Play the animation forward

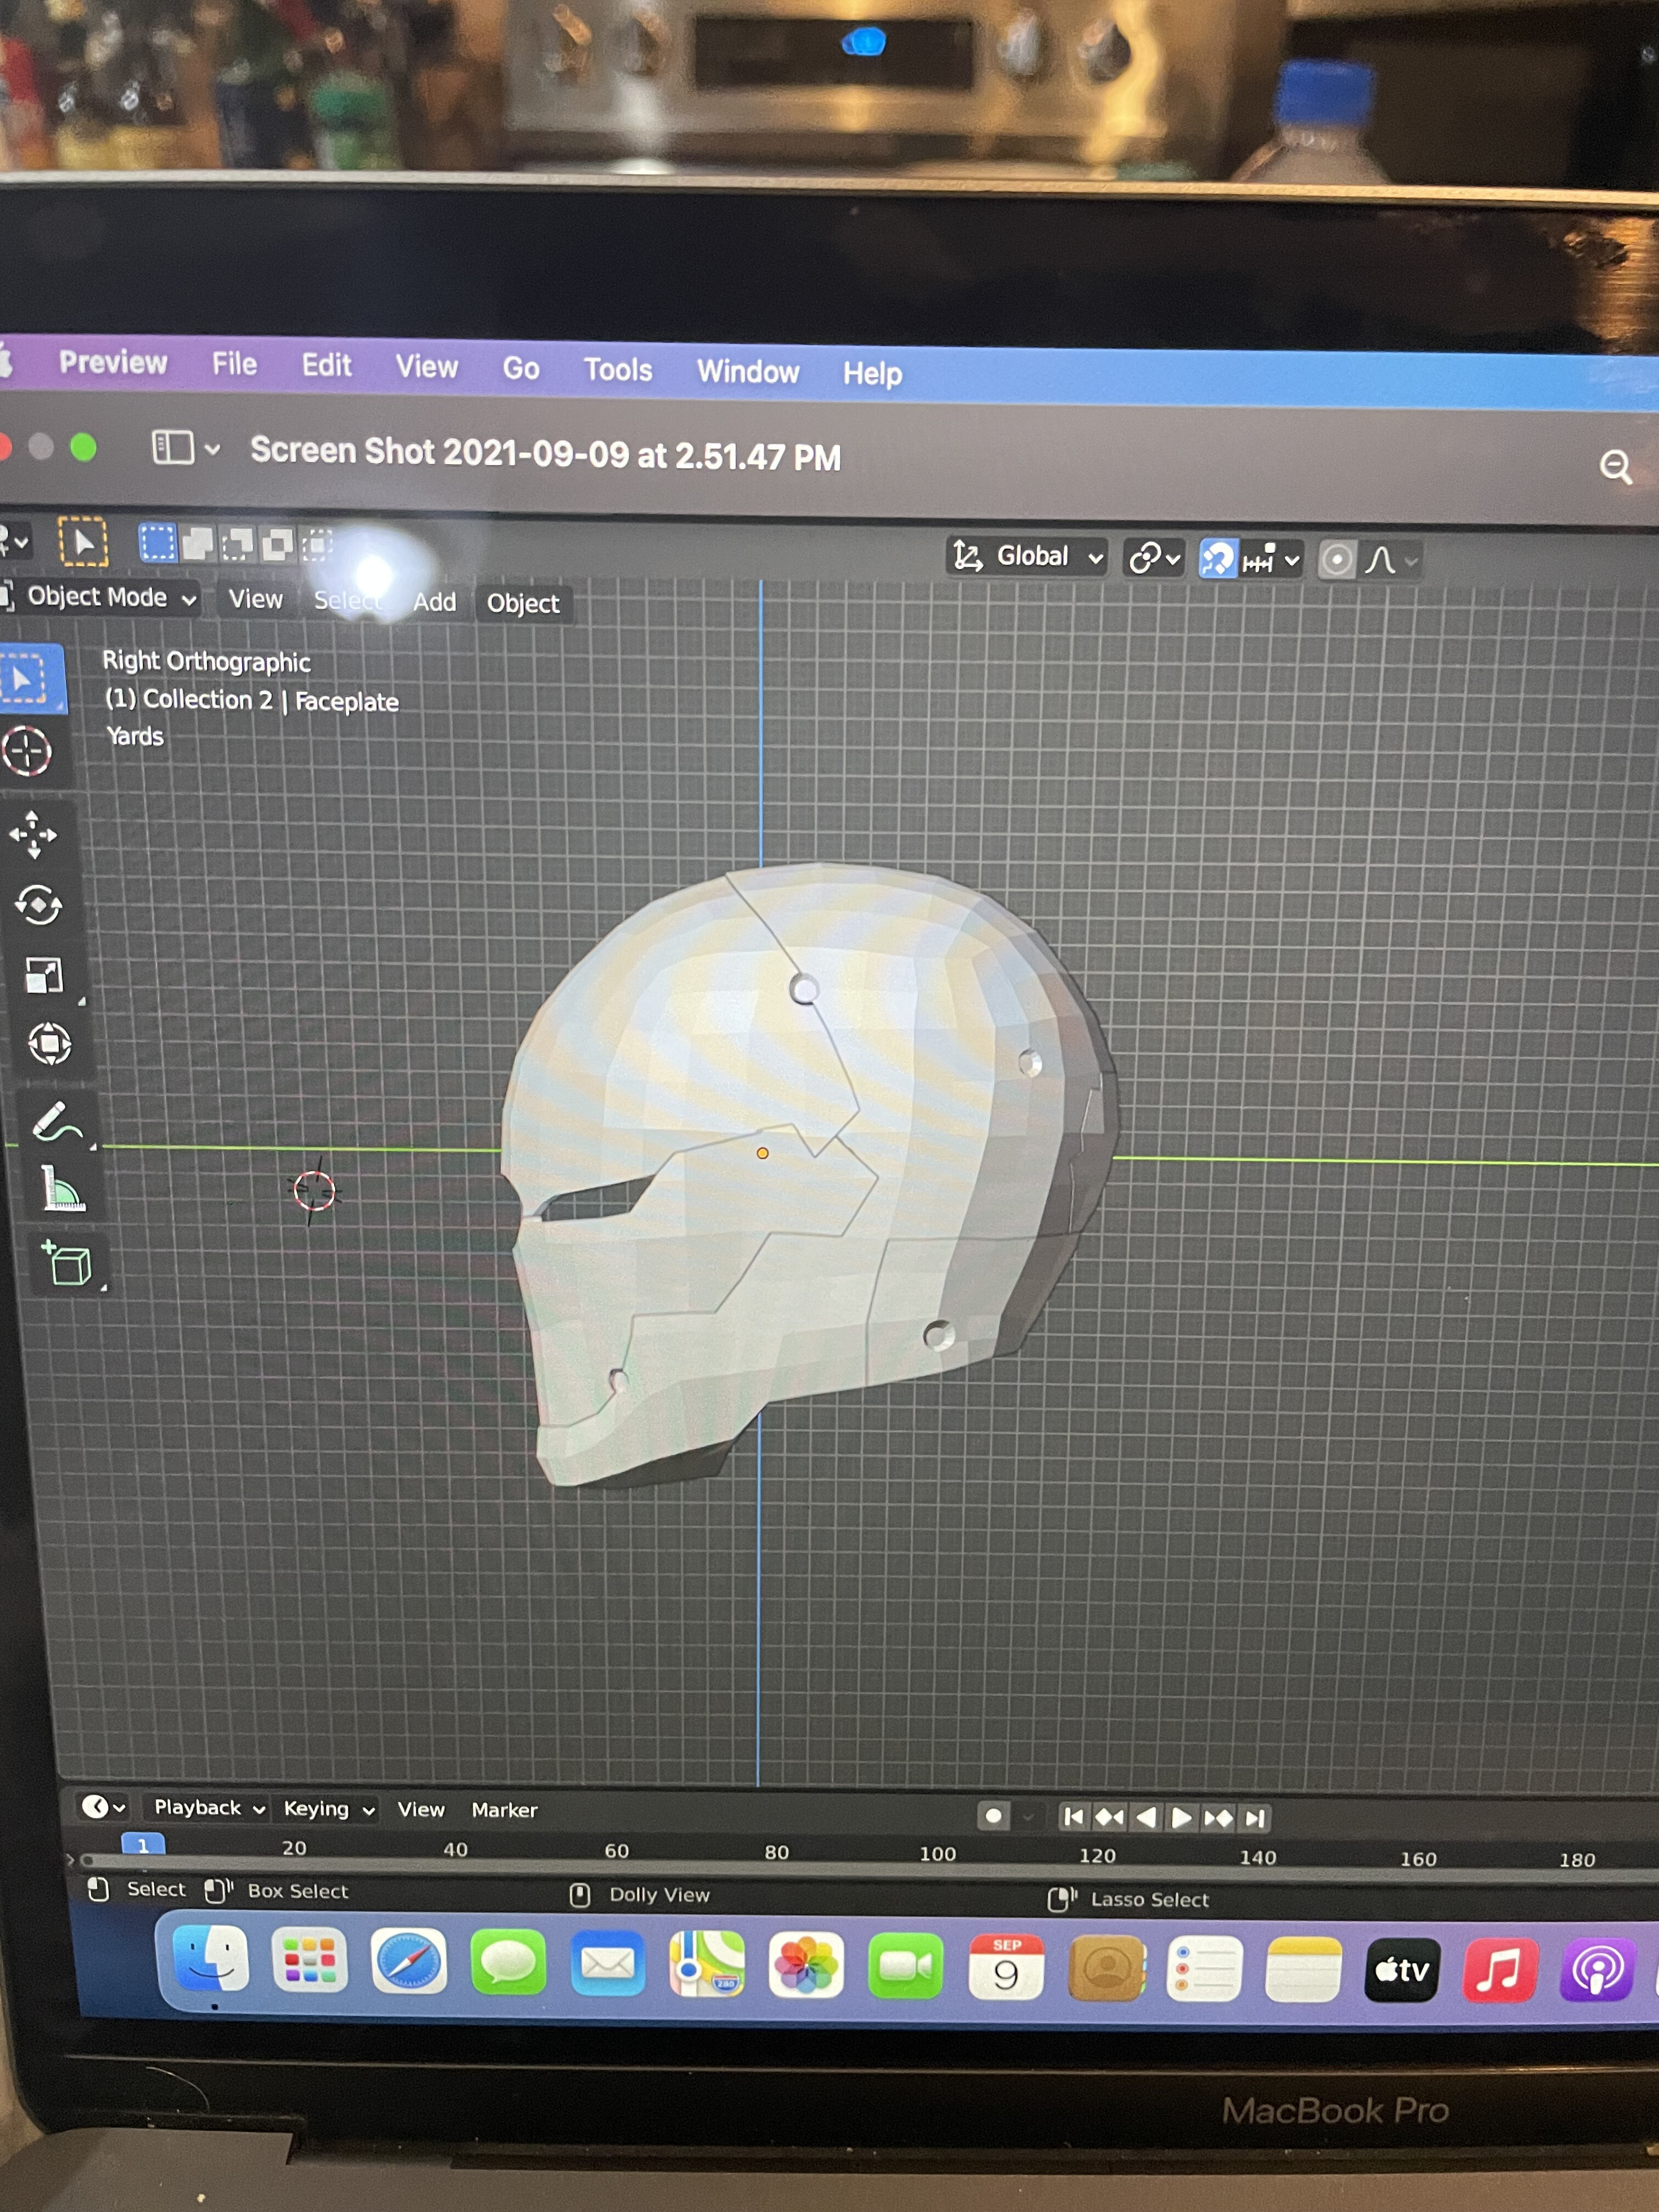(x=1182, y=1818)
